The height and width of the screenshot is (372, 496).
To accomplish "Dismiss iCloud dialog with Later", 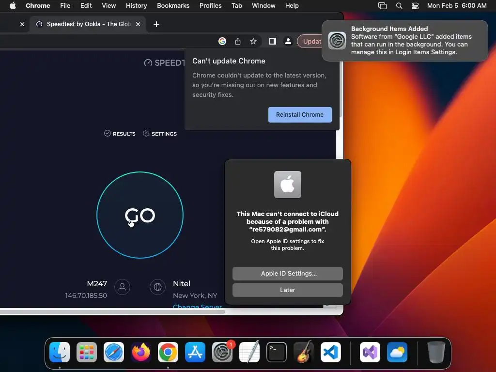I will (288, 290).
